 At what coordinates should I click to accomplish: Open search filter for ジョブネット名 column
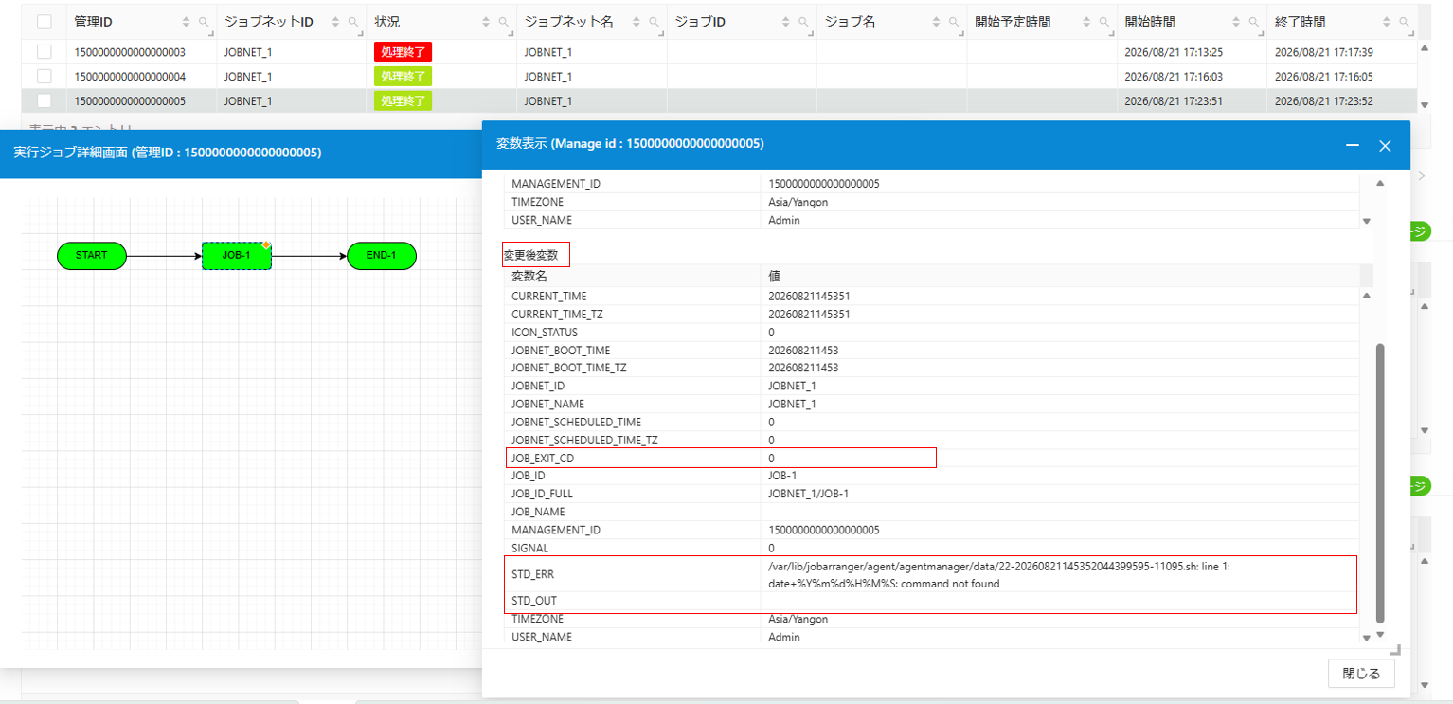654,22
